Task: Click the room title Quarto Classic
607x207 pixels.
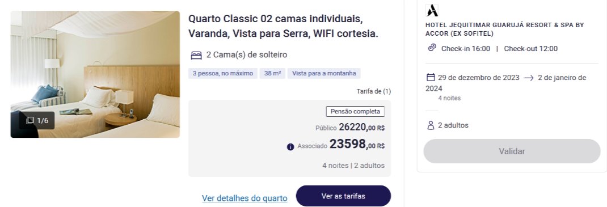Action: pos(284,26)
